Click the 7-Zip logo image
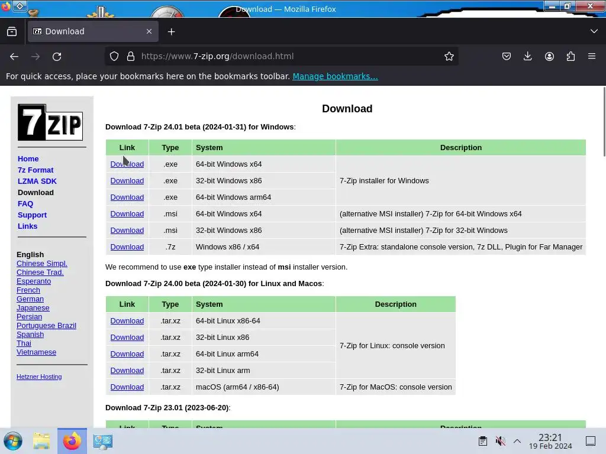 point(50,122)
